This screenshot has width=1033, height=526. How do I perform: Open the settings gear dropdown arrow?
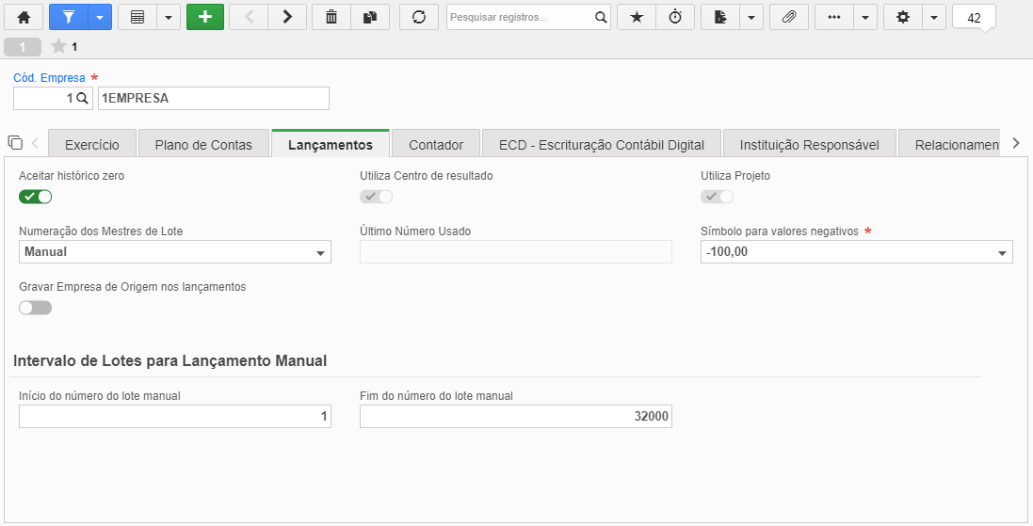933,17
